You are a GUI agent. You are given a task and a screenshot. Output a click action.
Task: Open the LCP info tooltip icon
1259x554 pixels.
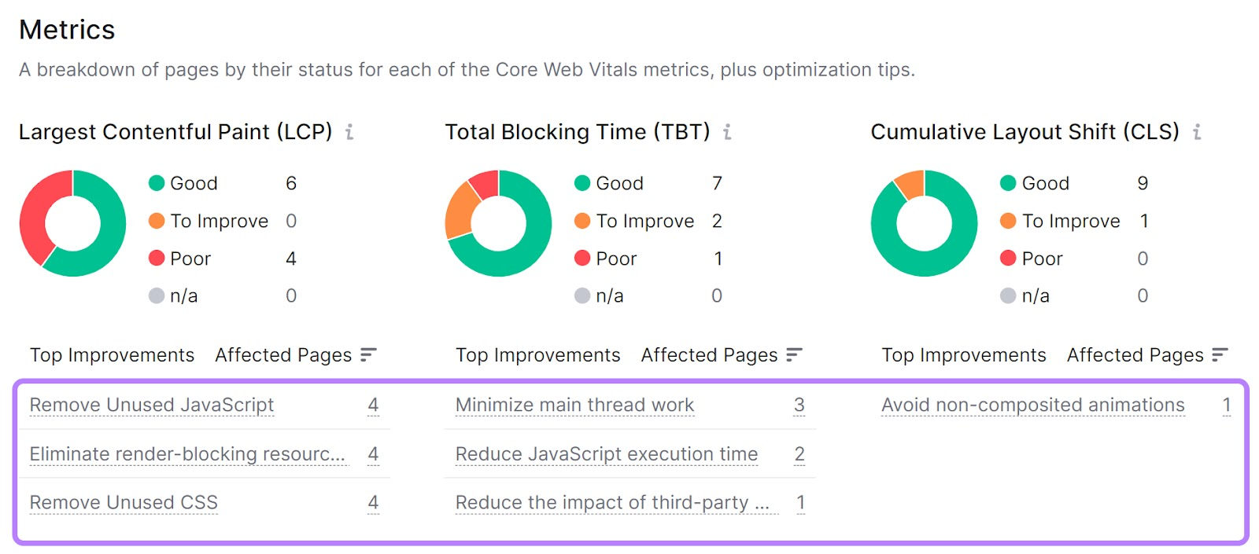click(349, 132)
